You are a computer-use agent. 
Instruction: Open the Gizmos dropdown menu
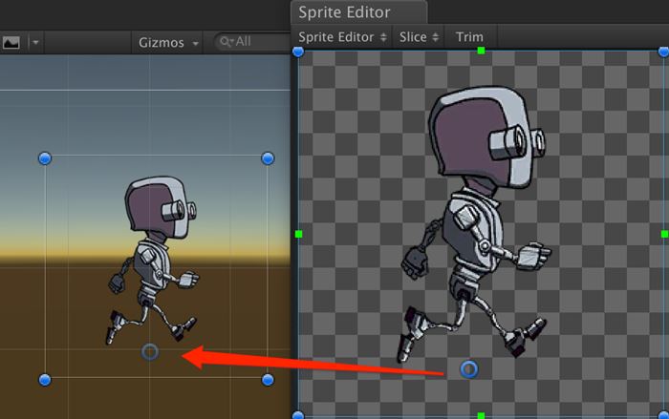(169, 42)
